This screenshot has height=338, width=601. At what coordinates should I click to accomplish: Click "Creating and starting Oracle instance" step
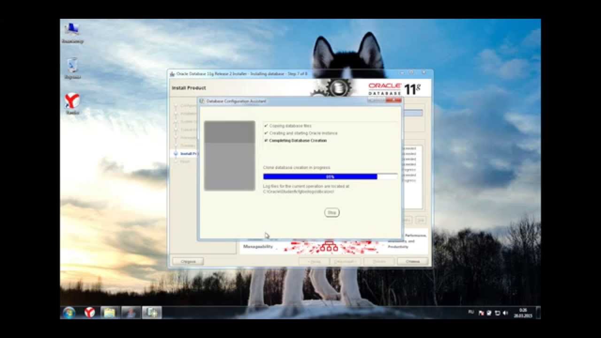303,133
